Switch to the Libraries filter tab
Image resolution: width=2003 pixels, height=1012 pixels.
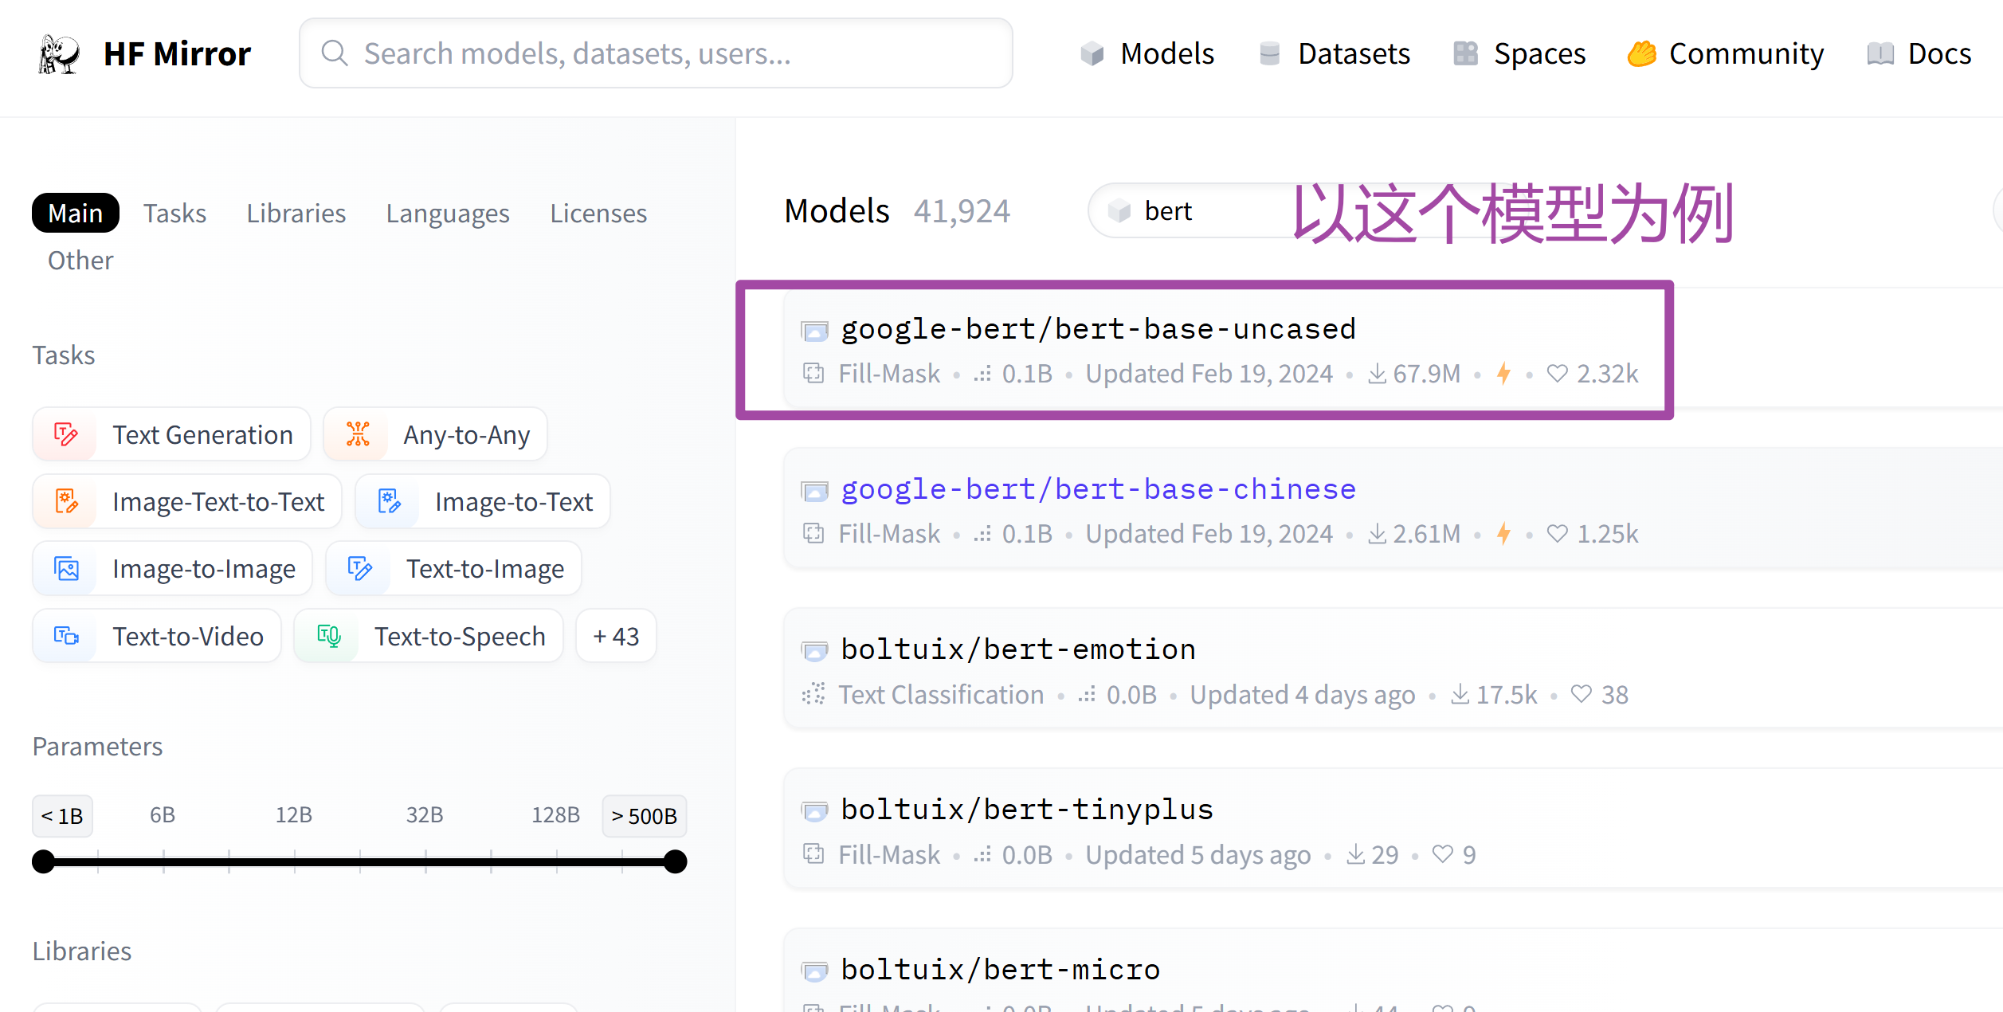[296, 214]
